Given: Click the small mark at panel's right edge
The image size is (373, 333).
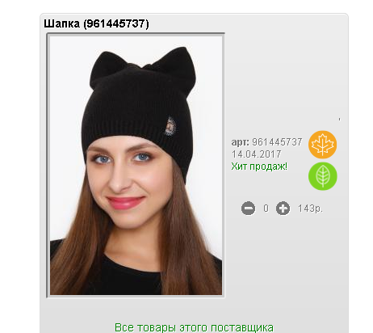Looking at the screenshot, I should (x=340, y=119).
